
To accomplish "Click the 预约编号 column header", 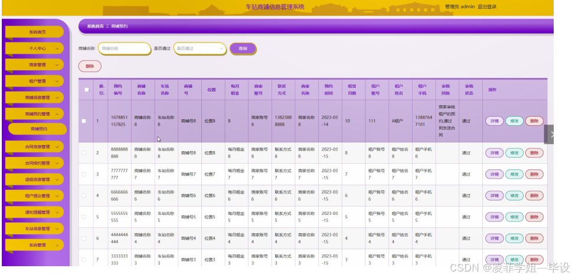I will point(118,90).
